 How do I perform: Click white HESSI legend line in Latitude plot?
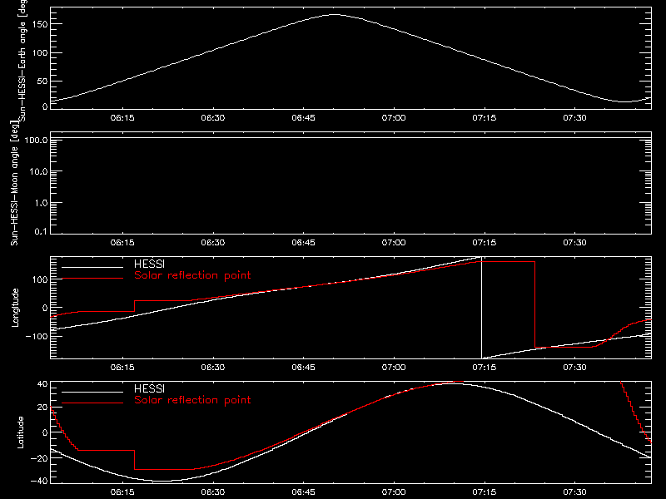click(92, 392)
